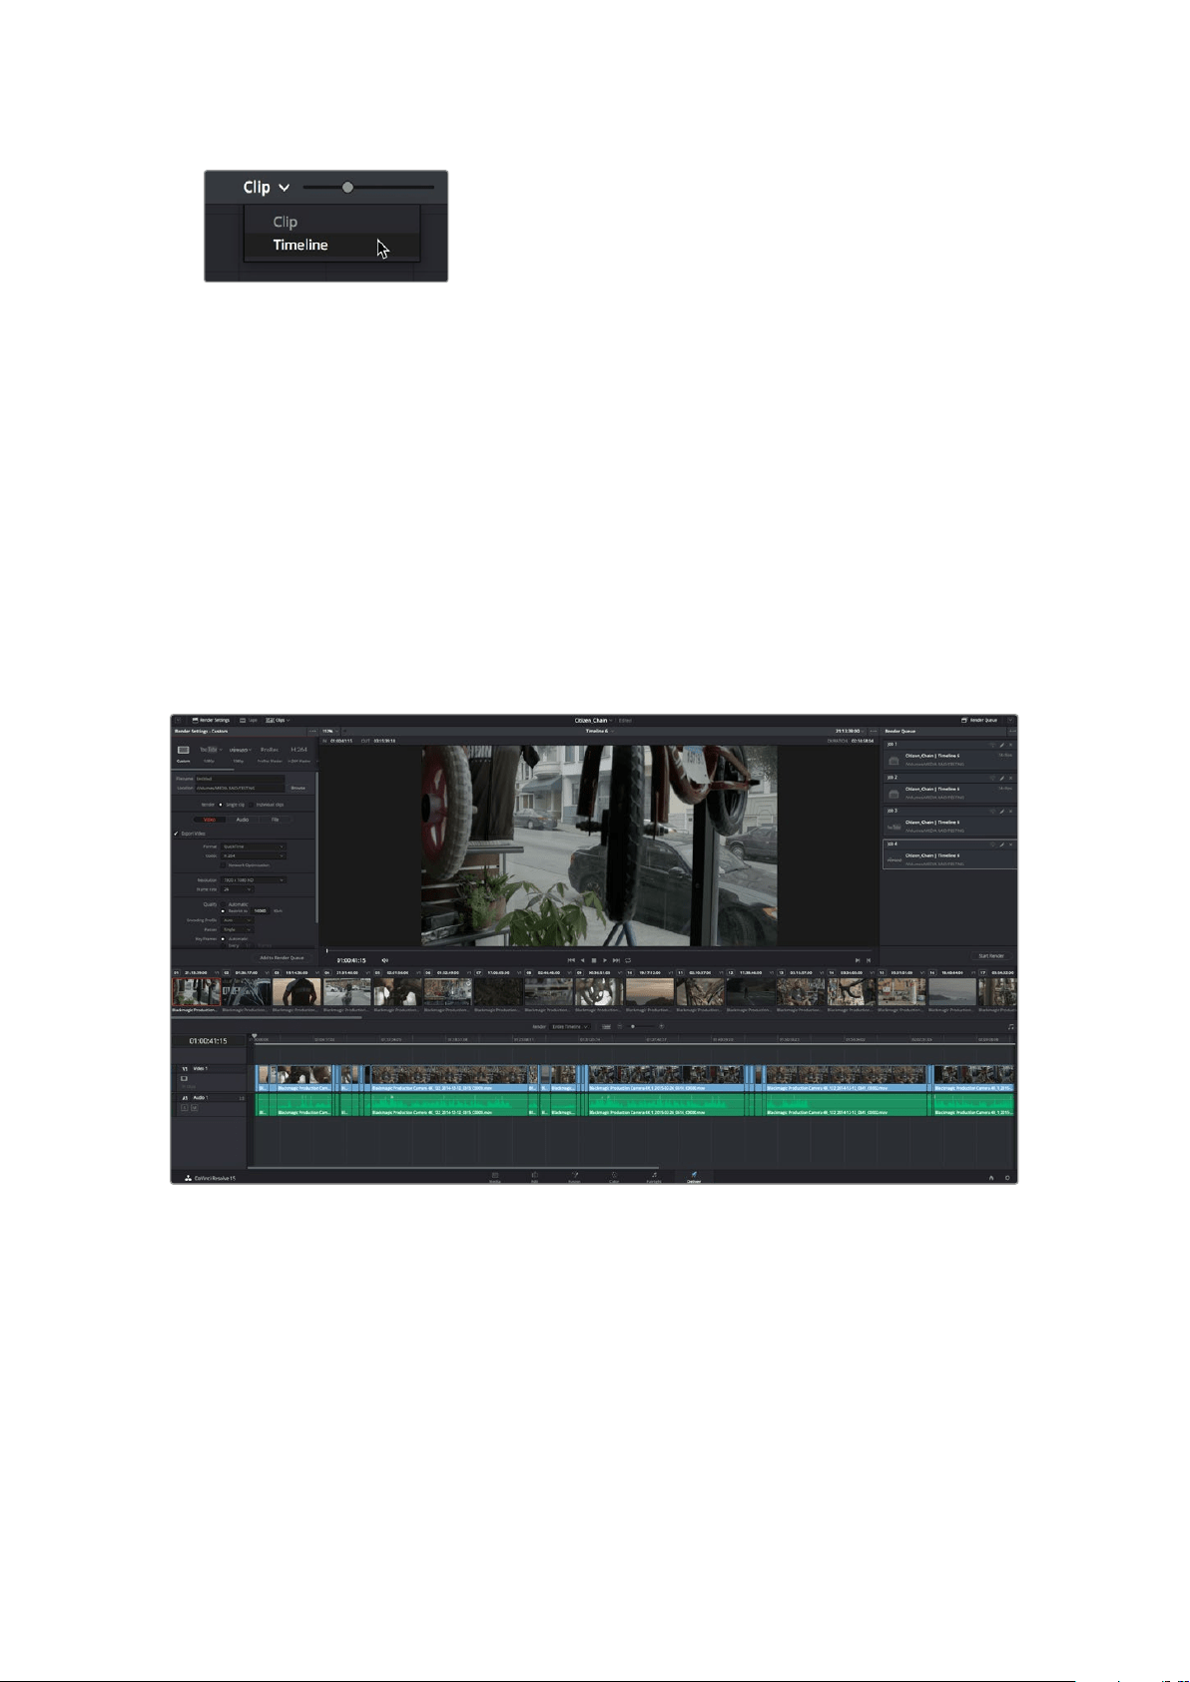Open the Clip dropdown beside the slider
This screenshot has width=1190, height=1682.
pyautogui.click(x=267, y=187)
